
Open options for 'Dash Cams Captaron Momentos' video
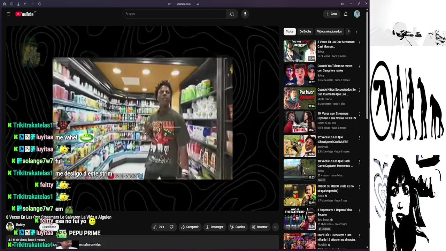(360, 162)
